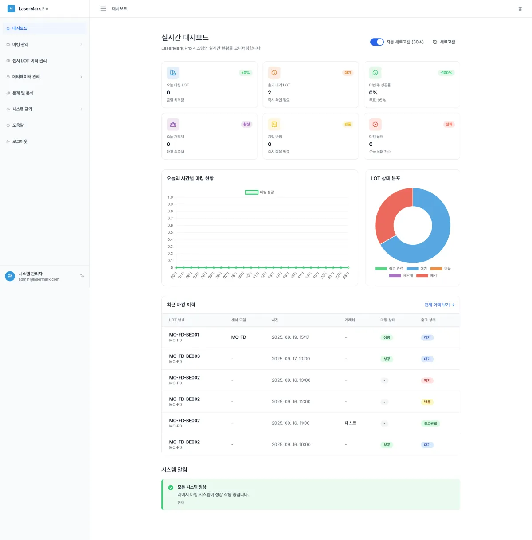Click the 마킹 실패 red X icon
The height and width of the screenshot is (540, 532).
tap(375, 125)
